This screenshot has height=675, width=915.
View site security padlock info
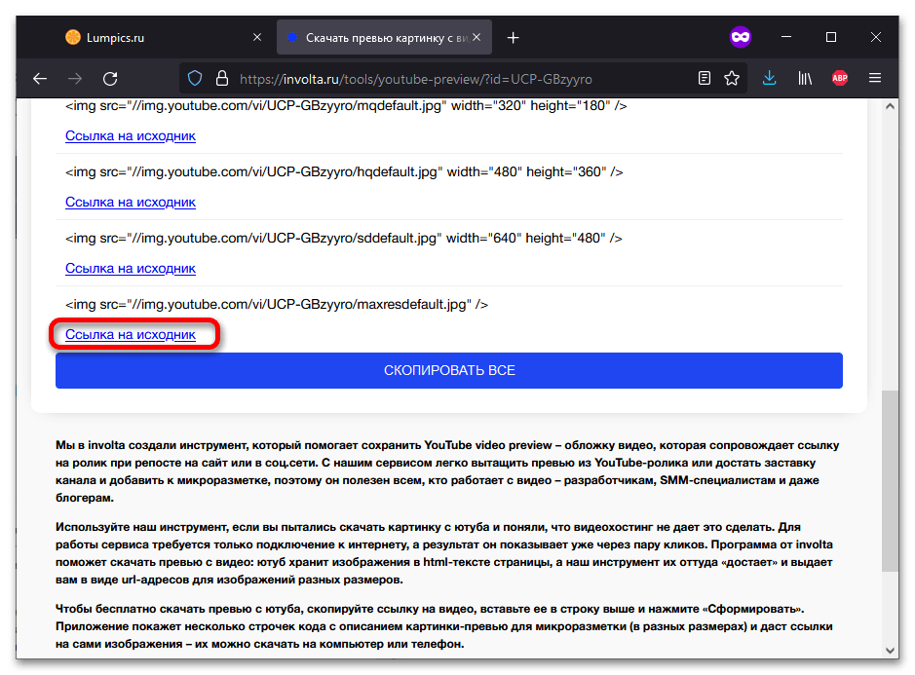point(222,78)
